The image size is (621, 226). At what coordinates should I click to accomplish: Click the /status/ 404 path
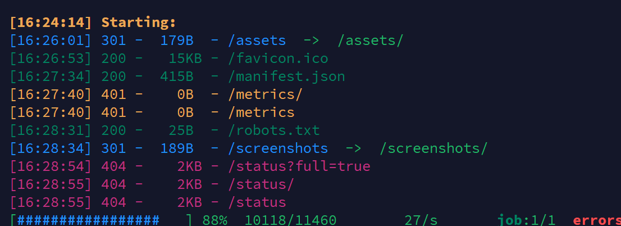262,184
